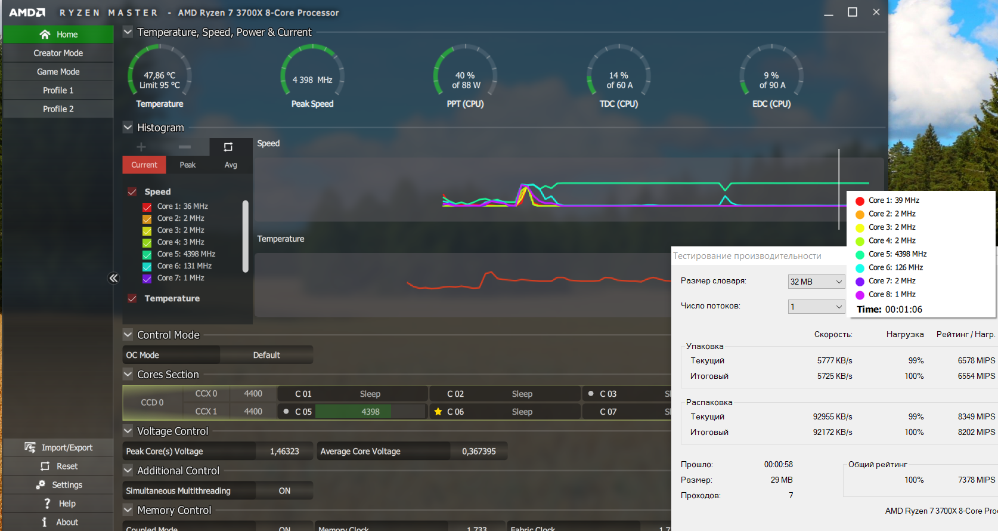
Task: Open the Import/Export option
Action: point(58,447)
